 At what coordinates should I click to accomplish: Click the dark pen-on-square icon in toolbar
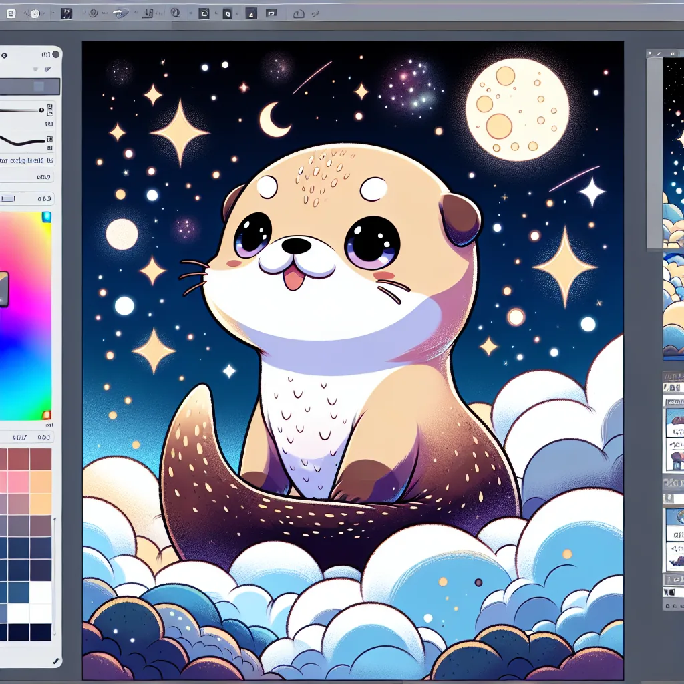(x=250, y=13)
